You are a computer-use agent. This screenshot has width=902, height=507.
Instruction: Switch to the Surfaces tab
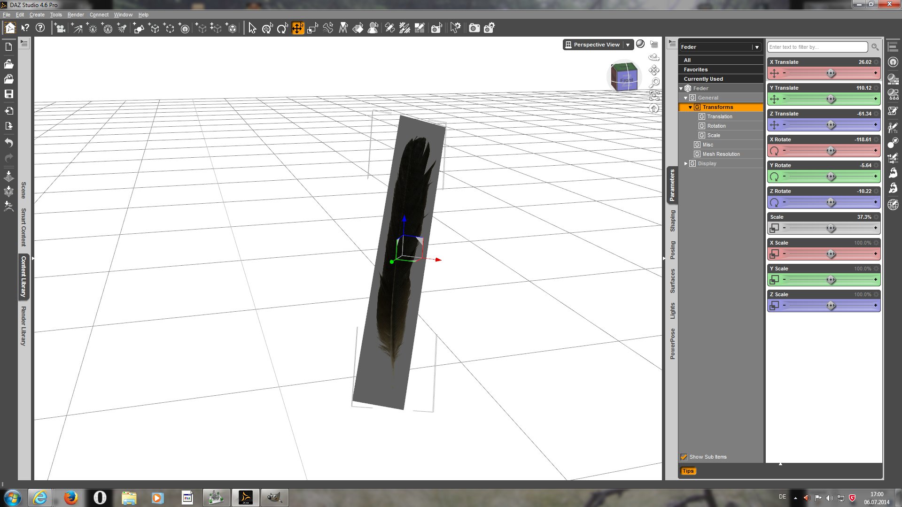point(673,281)
